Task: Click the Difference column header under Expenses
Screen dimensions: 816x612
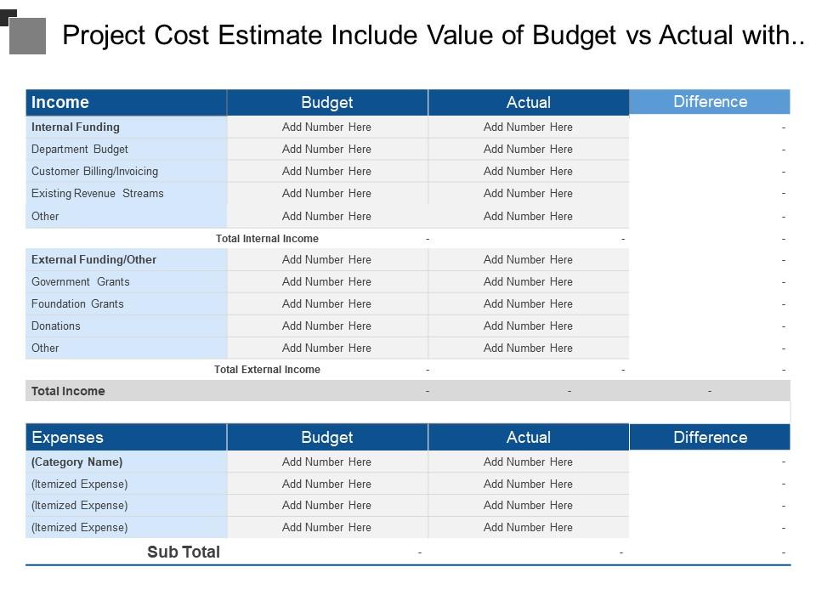Action: [x=709, y=437]
